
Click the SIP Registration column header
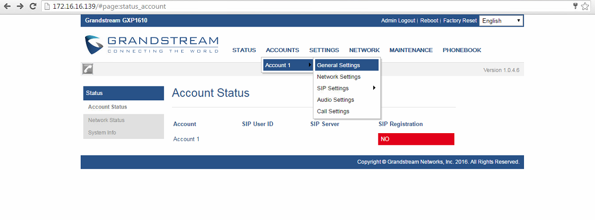(401, 124)
